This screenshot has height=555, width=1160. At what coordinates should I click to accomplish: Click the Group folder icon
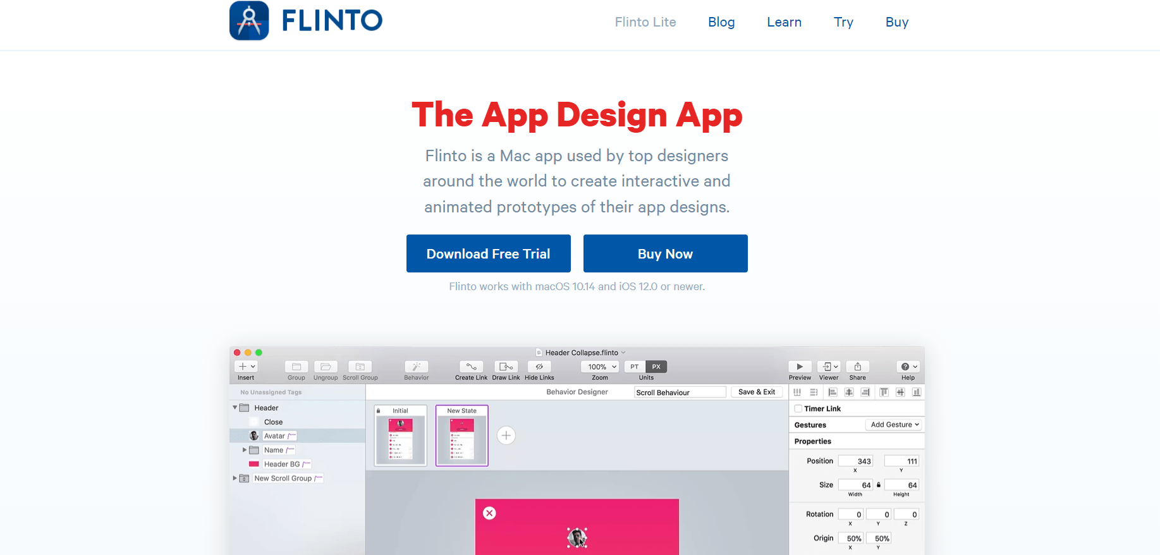coord(296,367)
